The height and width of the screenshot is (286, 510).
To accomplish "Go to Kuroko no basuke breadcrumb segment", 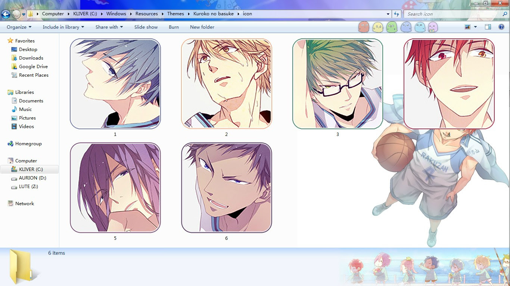I will tap(214, 14).
